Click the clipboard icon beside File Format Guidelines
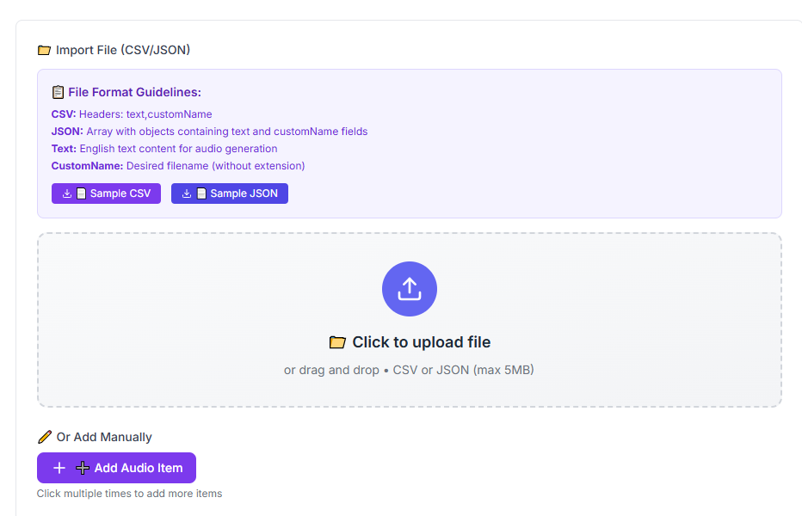The width and height of the screenshot is (802, 516). 58,92
